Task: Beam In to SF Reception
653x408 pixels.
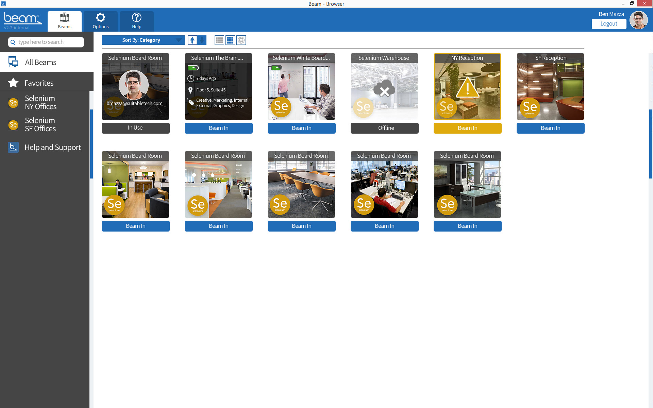Action: pos(550,128)
